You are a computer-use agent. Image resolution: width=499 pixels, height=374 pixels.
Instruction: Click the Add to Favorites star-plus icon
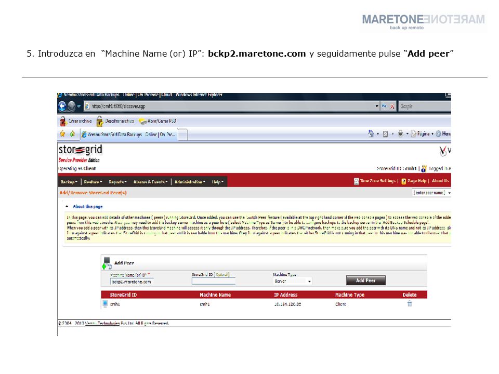coord(72,134)
